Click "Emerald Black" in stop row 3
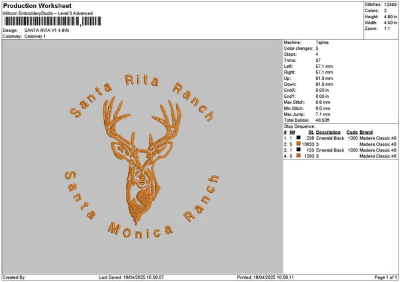The width and height of the screenshot is (400, 282). tap(330, 150)
